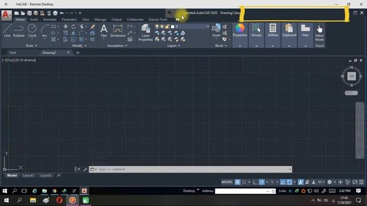367x206 pixels.
Task: Click the Plot printer icon
Action: [x=55, y=13]
